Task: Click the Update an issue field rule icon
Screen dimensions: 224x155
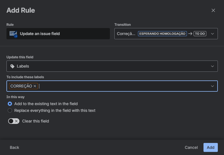Action: [x=13, y=34]
